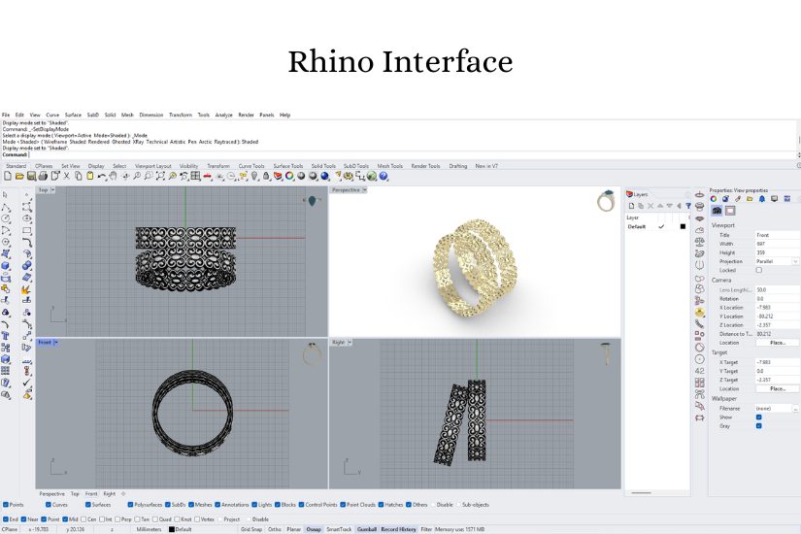Open the File menu
Image resolution: width=801 pixels, height=534 pixels.
point(6,115)
